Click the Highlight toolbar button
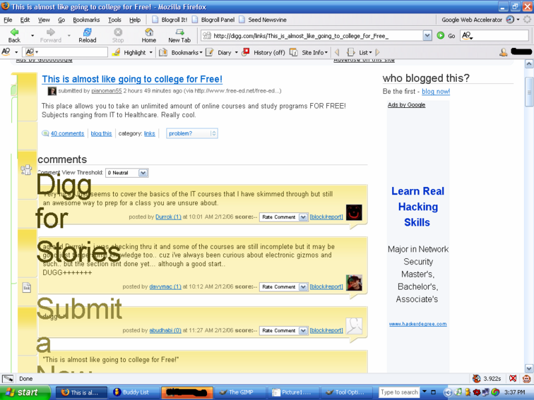The width and height of the screenshot is (534, 400). tap(129, 52)
